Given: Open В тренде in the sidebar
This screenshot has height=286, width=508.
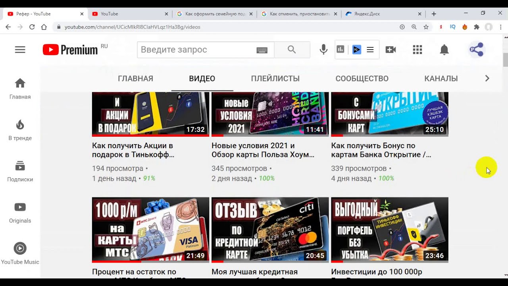Looking at the screenshot, I should point(20,130).
